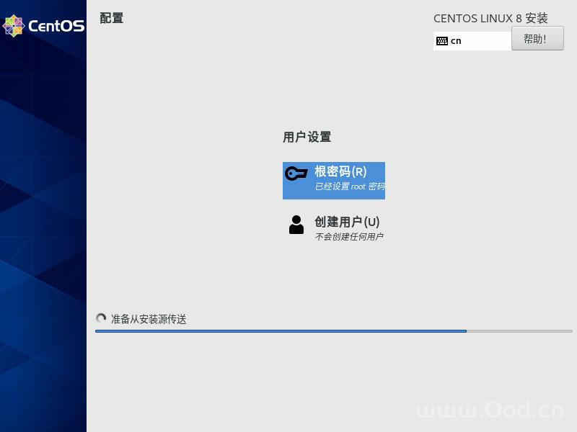This screenshot has width=577, height=432.
Task: Click the 准备从安装源传送 status message
Action: pyautogui.click(x=149, y=319)
